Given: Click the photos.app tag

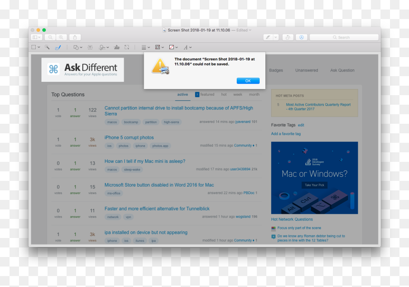Looking at the screenshot, I should point(160,146).
